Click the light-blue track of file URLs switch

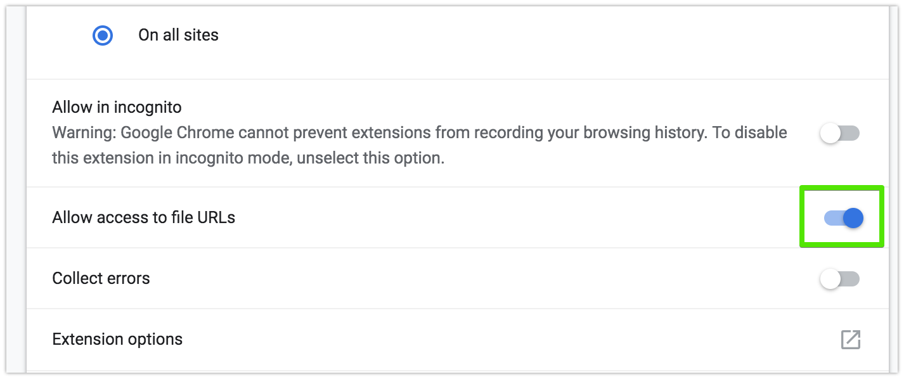coord(832,218)
